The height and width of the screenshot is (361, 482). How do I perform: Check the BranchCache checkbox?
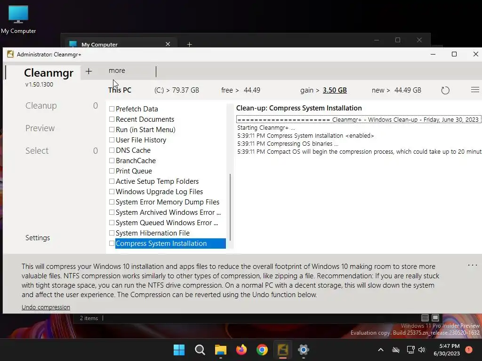tap(112, 161)
